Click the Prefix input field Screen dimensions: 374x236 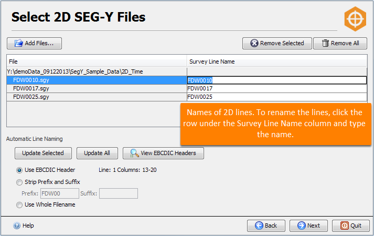coord(60,193)
